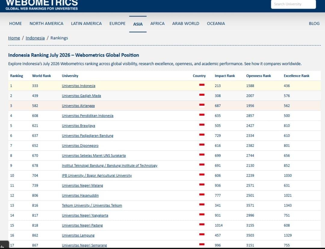Viewport: 325px width, 249px height.
Task: Open the AFRICA menu
Action: (x=157, y=23)
